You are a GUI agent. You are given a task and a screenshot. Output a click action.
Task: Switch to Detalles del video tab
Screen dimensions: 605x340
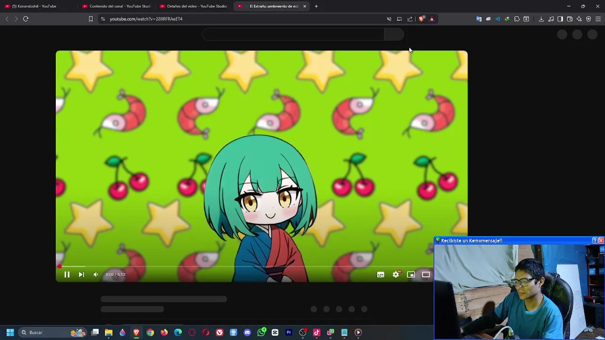[x=193, y=6]
